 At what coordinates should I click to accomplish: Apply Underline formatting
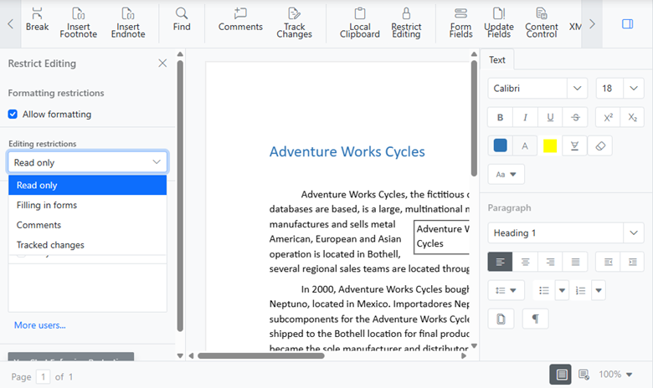[550, 117]
